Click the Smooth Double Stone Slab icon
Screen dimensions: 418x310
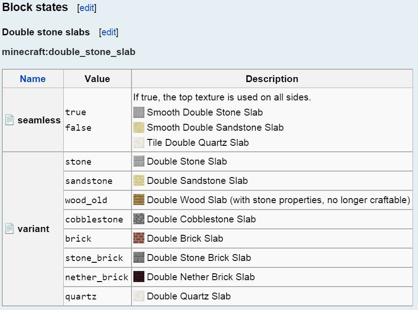pyautogui.click(x=139, y=112)
